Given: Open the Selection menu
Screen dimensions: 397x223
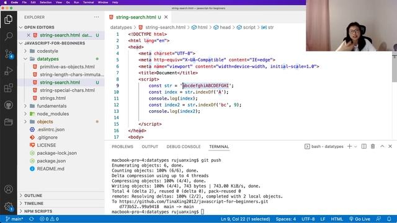Looking at the screenshot, I should (x=45, y=2).
